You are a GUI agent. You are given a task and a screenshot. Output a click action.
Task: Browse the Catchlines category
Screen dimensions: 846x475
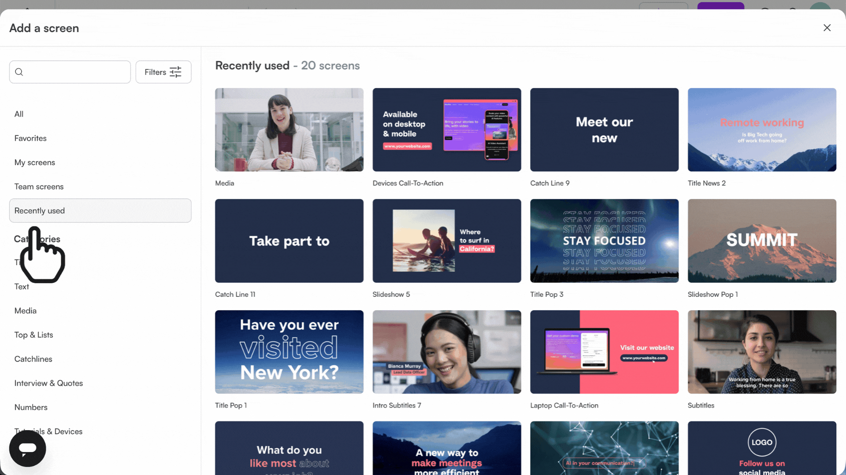coord(33,359)
